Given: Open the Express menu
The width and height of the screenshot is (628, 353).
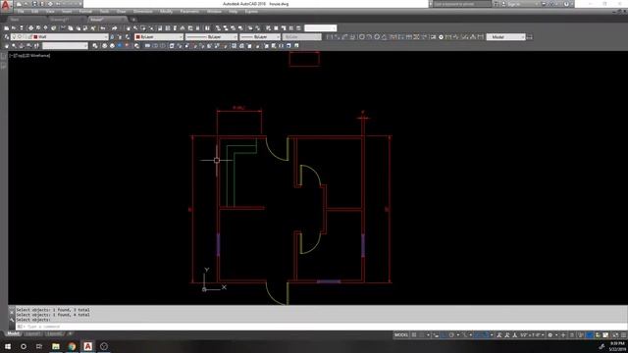Looking at the screenshot, I should click(x=251, y=12).
